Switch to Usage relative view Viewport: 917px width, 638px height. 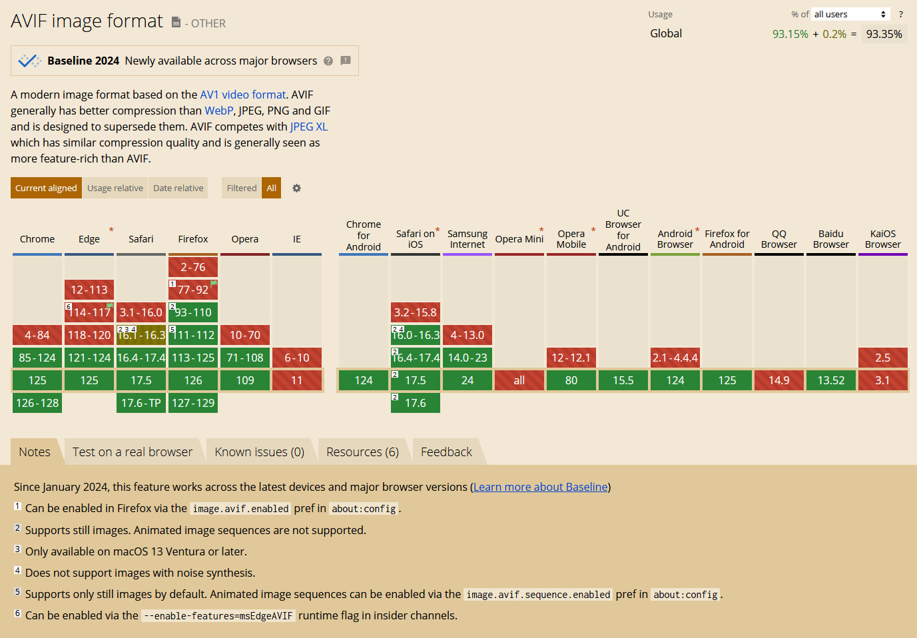click(x=115, y=188)
